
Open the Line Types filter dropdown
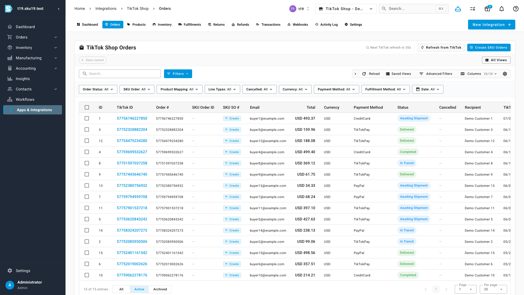pos(222,89)
